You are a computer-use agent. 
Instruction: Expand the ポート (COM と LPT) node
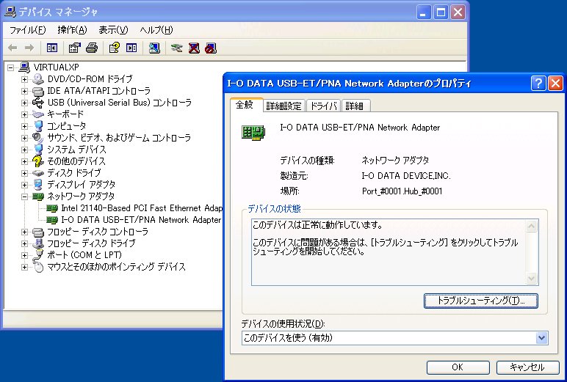point(24,255)
